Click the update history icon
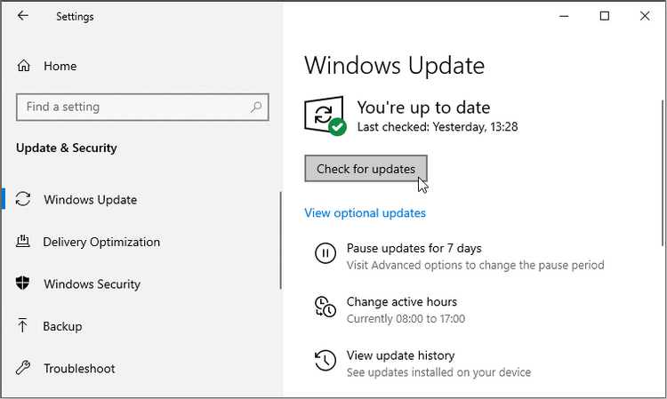This screenshot has width=667, height=399. (x=325, y=360)
